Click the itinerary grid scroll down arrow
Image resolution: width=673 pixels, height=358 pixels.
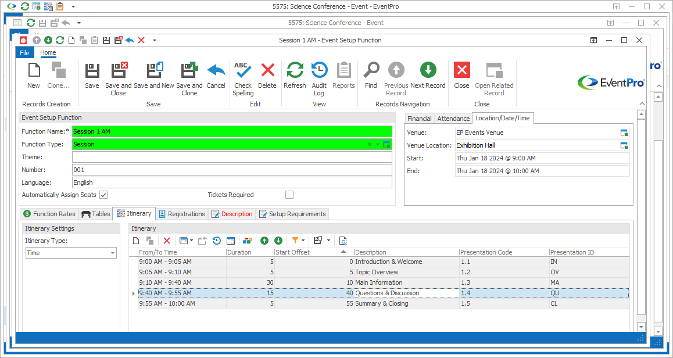pyautogui.click(x=641, y=327)
